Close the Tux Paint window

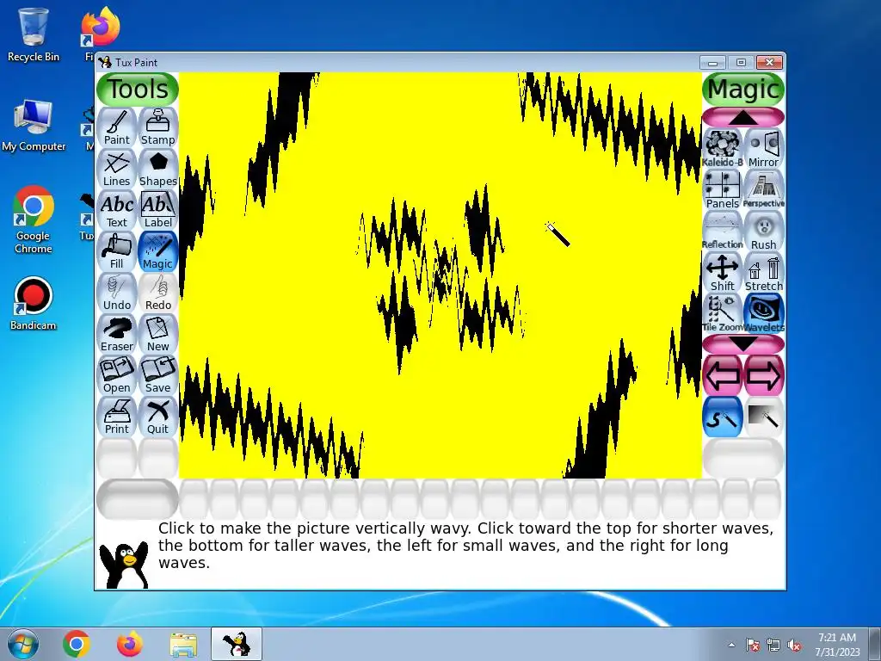[769, 62]
